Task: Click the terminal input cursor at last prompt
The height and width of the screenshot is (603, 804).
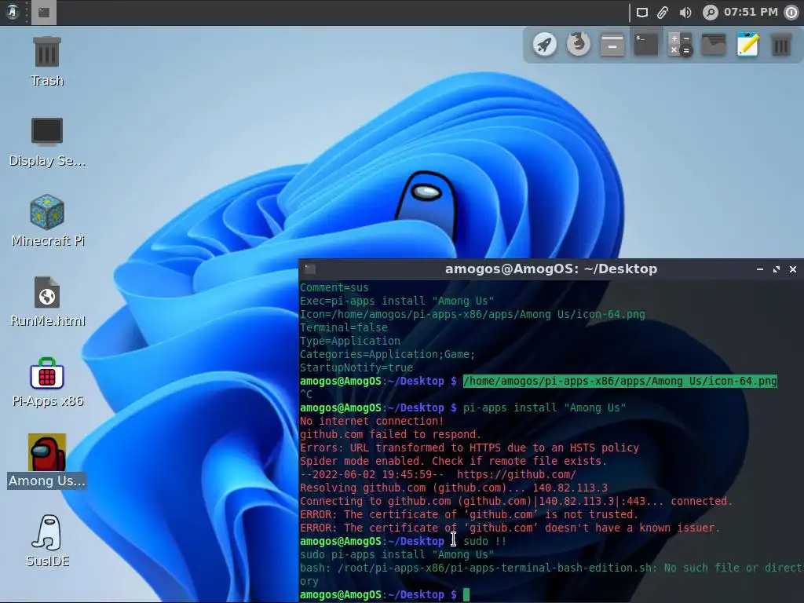Action: (x=466, y=594)
